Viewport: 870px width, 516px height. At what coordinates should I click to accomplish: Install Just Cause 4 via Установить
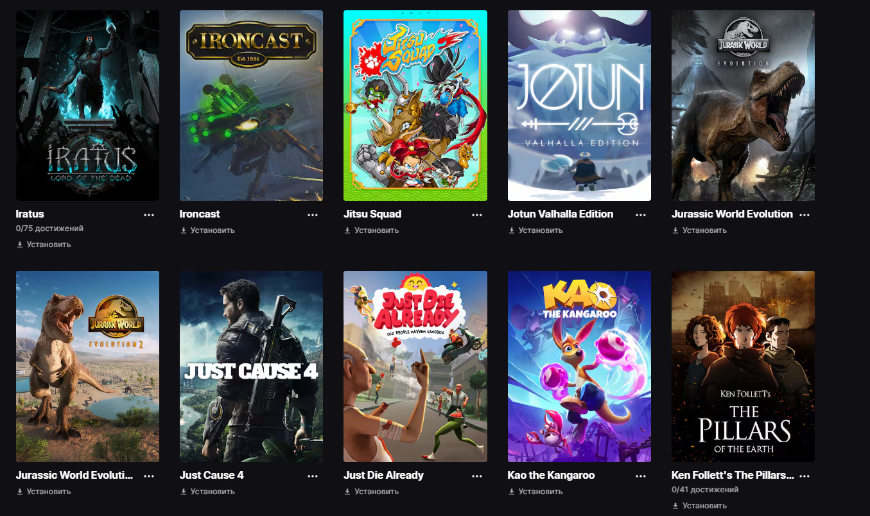click(x=207, y=492)
